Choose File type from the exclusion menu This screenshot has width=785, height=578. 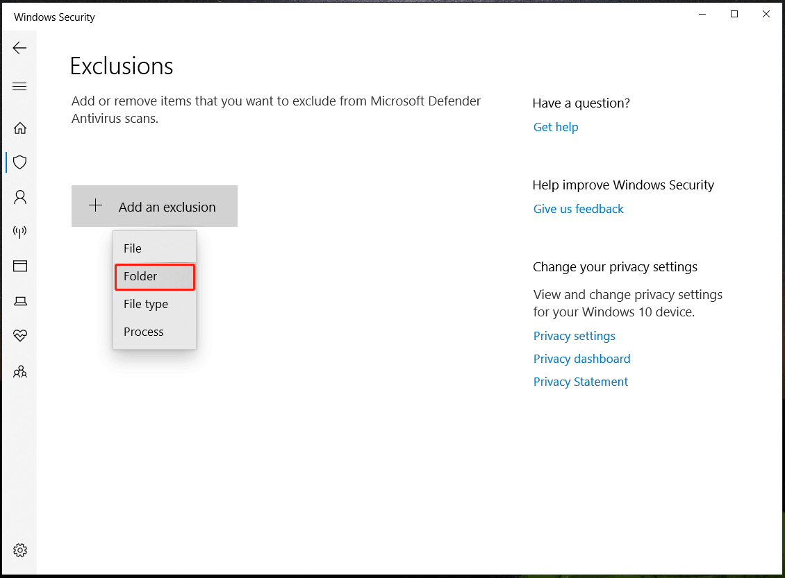click(155, 304)
